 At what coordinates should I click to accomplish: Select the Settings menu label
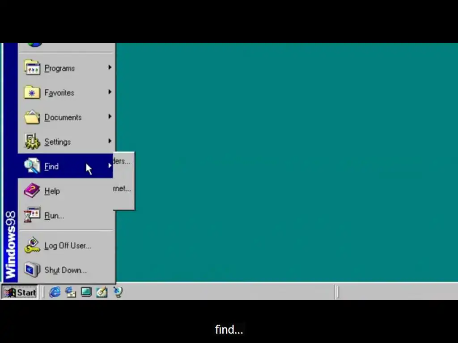[x=58, y=142]
